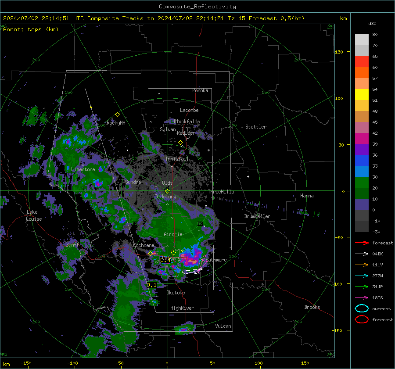Click the Didsbury city label
Image resolution: width=395 pixels, height=369 pixels.
[165, 197]
